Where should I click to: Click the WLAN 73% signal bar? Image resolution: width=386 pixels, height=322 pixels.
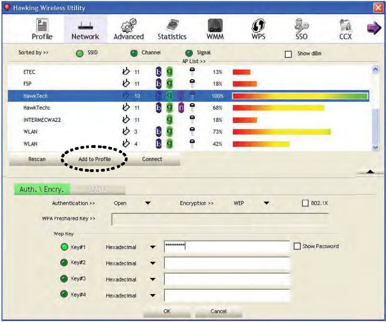tap(282, 132)
